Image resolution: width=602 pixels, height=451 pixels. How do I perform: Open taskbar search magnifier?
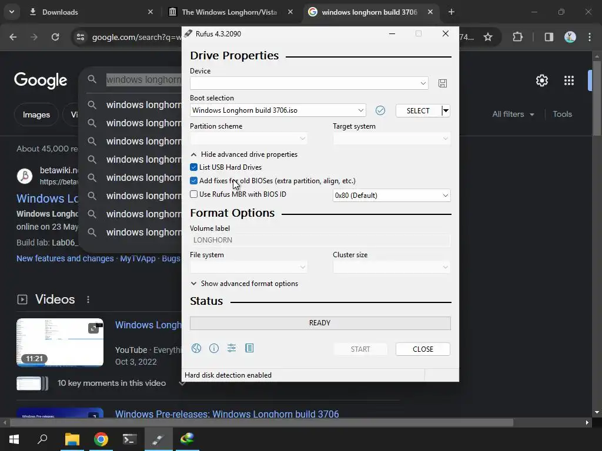[42, 439]
